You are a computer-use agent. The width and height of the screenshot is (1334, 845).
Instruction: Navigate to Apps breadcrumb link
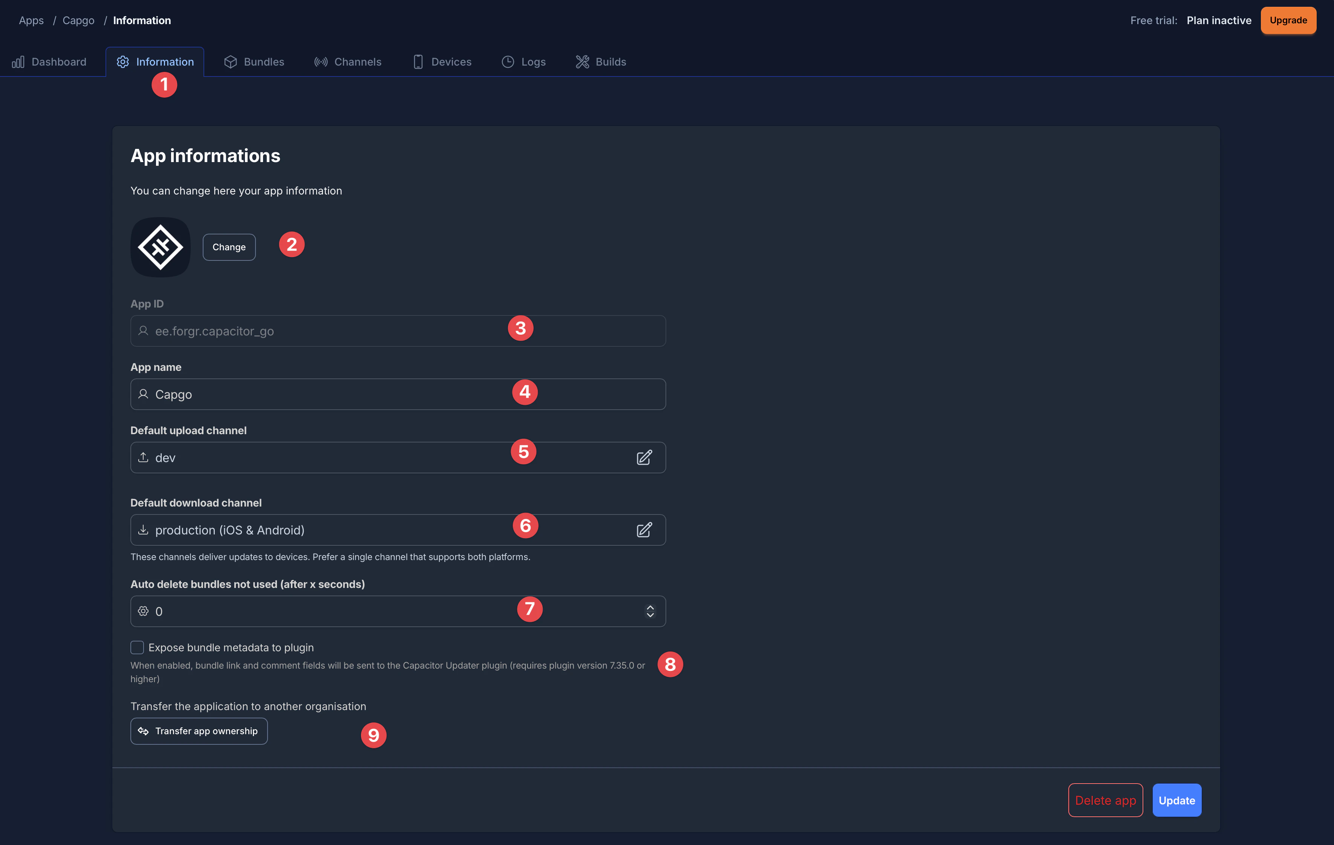click(31, 20)
